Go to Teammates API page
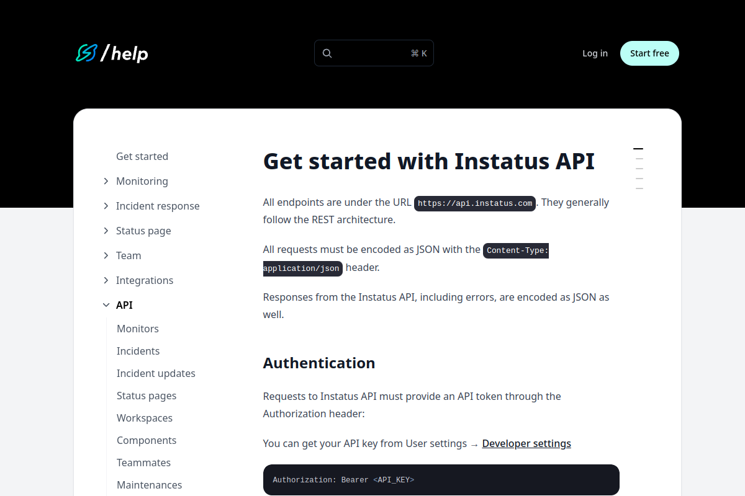The width and height of the screenshot is (745, 496). [143, 463]
